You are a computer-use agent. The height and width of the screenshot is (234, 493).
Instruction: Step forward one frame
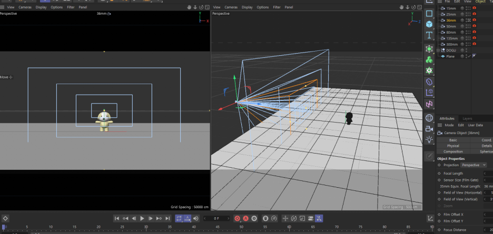coord(151,218)
